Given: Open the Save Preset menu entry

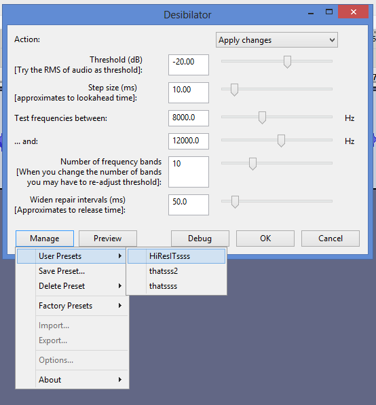Looking at the screenshot, I should click(x=72, y=271).
